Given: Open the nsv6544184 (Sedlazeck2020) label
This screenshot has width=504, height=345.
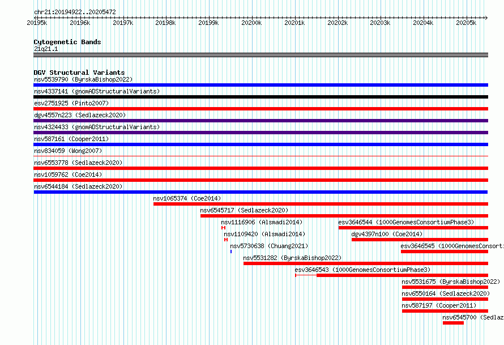Looking at the screenshot, I should [78, 186].
